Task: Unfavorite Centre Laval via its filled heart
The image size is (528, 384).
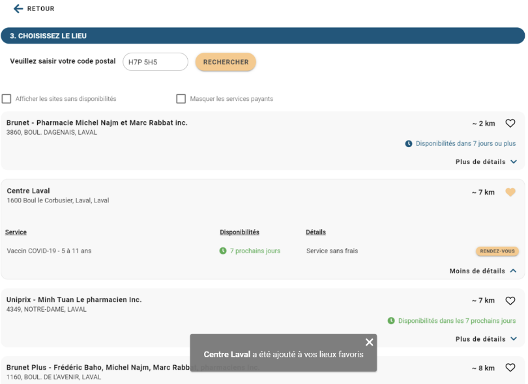Action: [510, 192]
